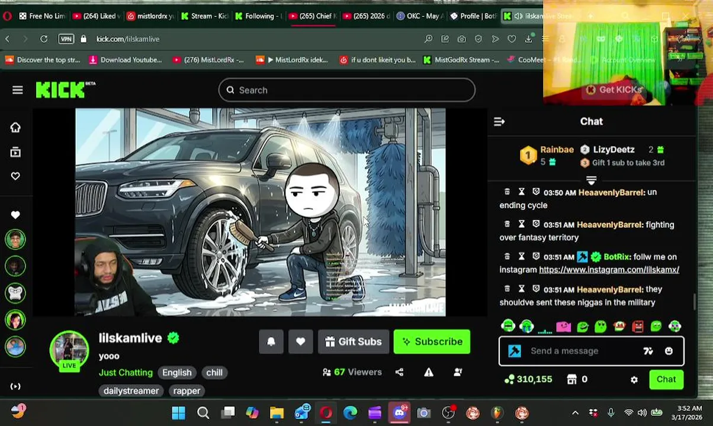Image resolution: width=713 pixels, height=426 pixels.
Task: Click the Gift Subs button
Action: [x=354, y=341]
